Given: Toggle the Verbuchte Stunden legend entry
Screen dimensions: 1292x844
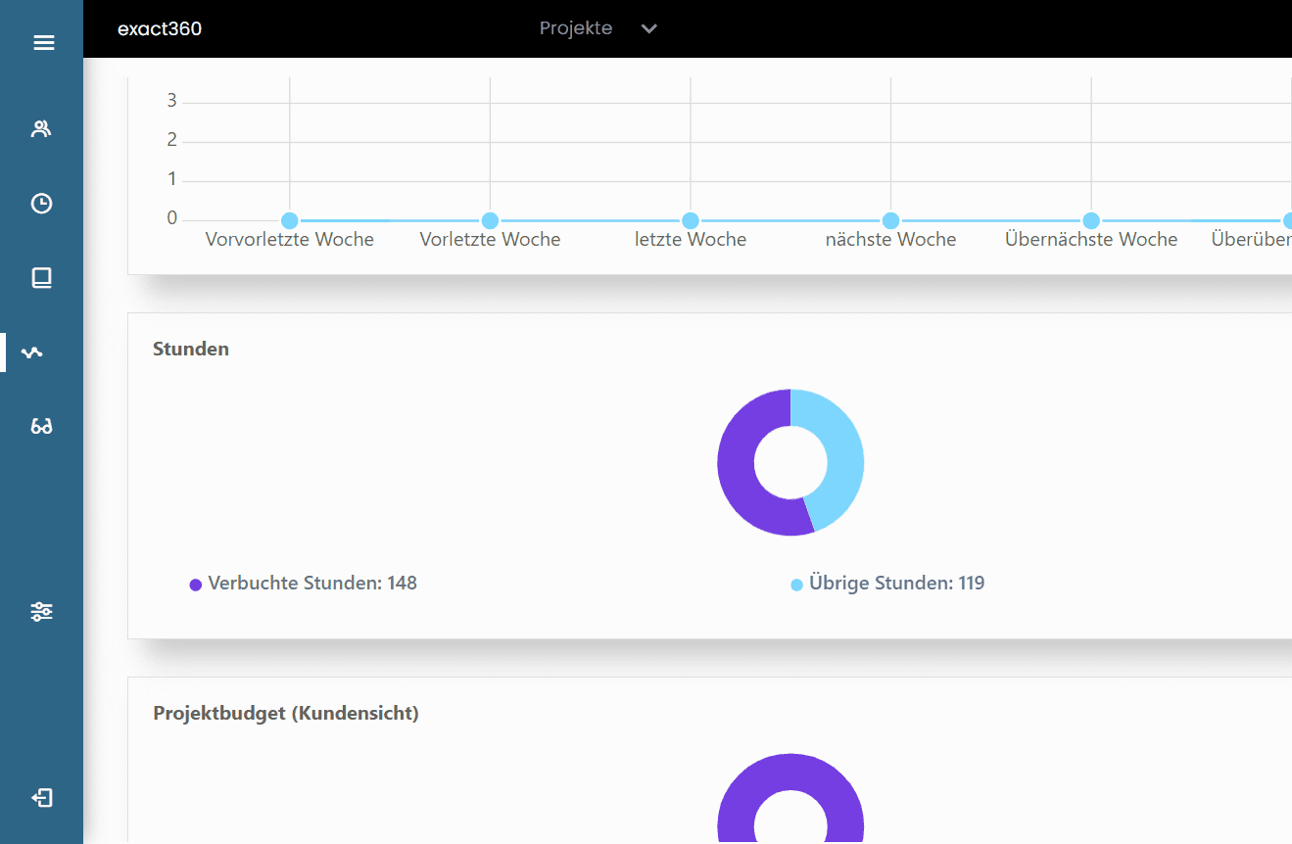Looking at the screenshot, I should (304, 584).
